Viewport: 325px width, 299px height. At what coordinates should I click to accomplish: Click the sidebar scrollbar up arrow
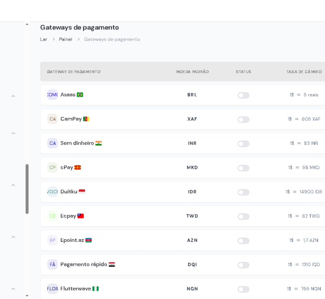point(27,24)
